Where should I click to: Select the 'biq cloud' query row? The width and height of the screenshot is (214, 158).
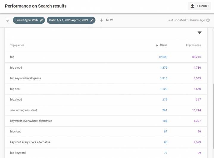pos(106,68)
